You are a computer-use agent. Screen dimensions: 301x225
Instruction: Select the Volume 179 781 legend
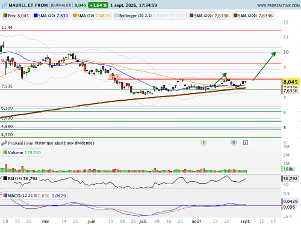click(x=22, y=152)
